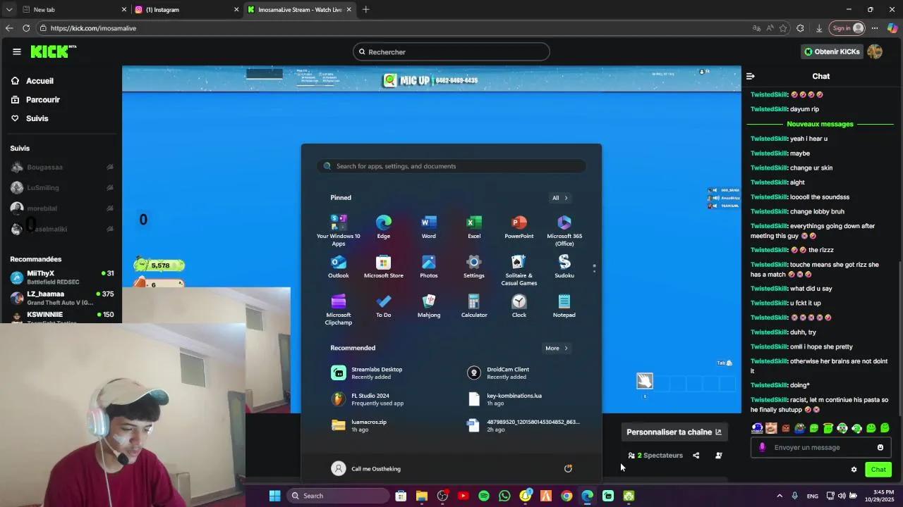Show hidden tray icons chevron
The width and height of the screenshot is (903, 507).
pos(780,496)
